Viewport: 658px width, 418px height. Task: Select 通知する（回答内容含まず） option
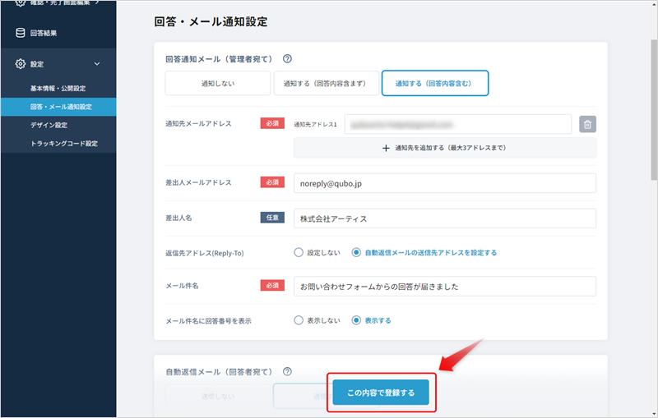327,83
